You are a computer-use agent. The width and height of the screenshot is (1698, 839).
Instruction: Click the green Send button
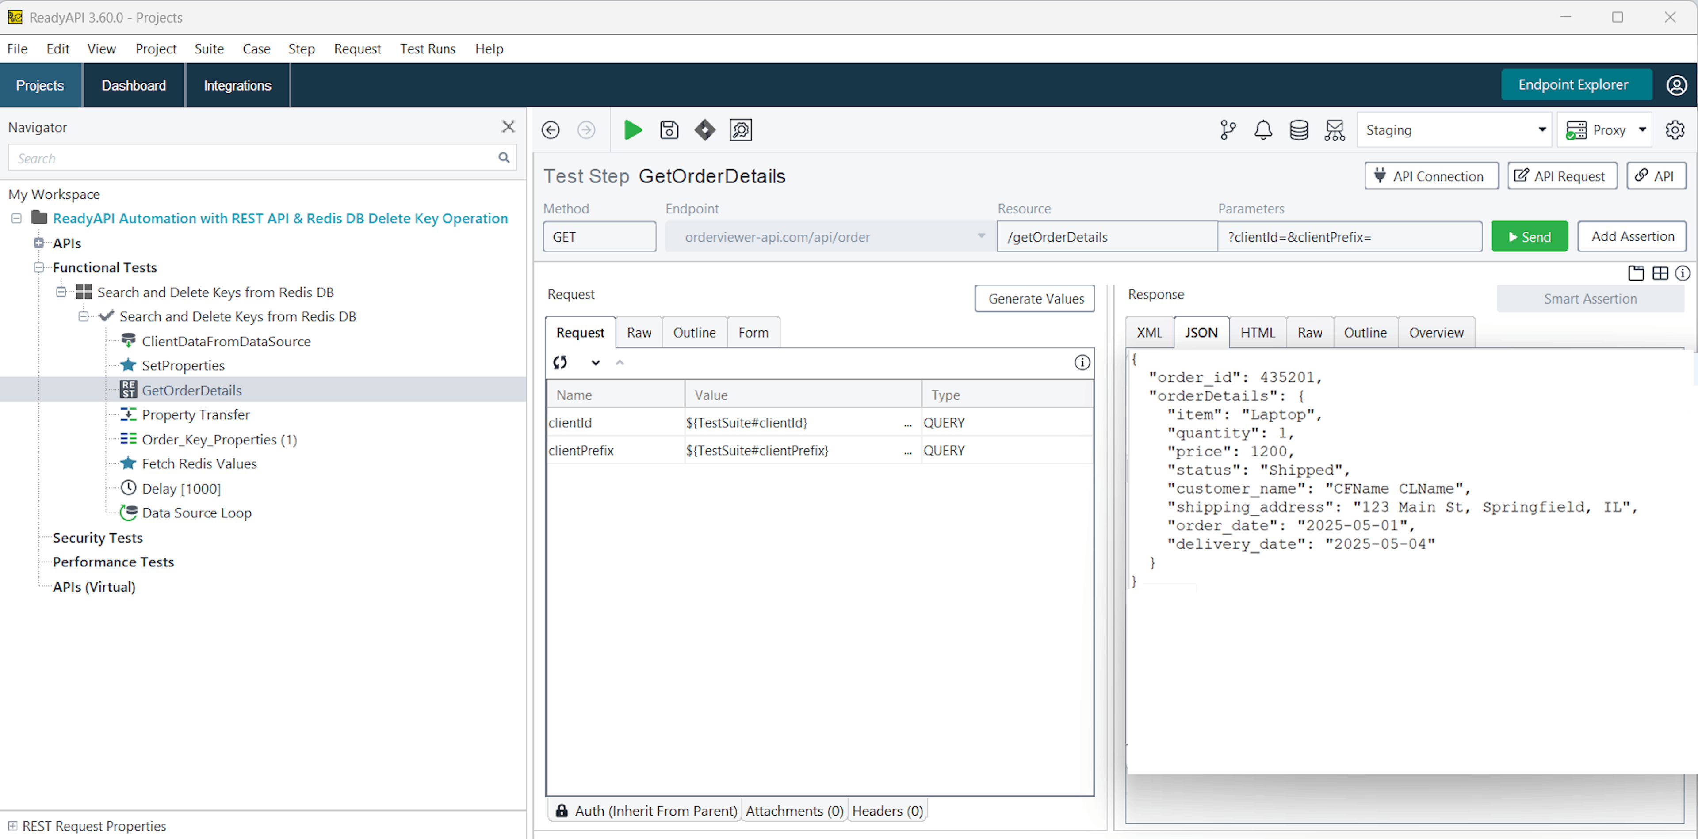1529,236
